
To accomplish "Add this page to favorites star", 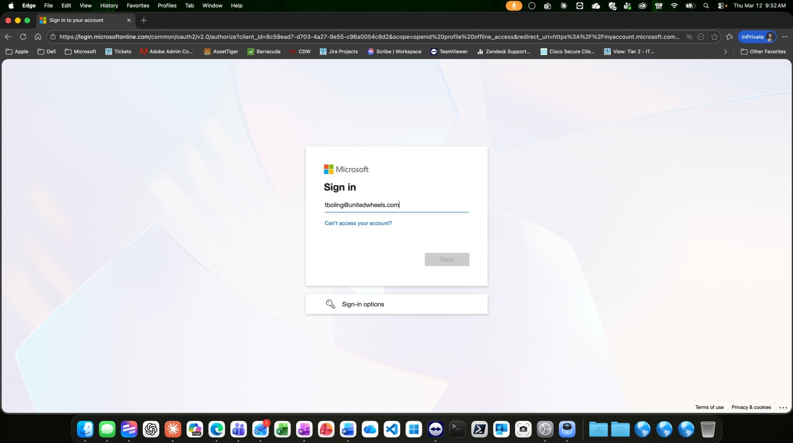I will tap(714, 37).
